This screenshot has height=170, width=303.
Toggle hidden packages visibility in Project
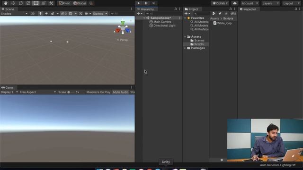(x=233, y=14)
